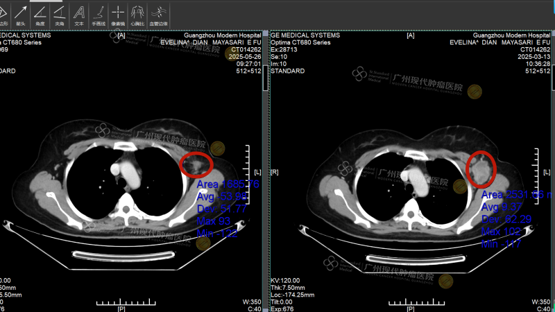Activate the included angle (夹角) tool
Image resolution: width=555 pixels, height=312 pixels.
(x=60, y=13)
